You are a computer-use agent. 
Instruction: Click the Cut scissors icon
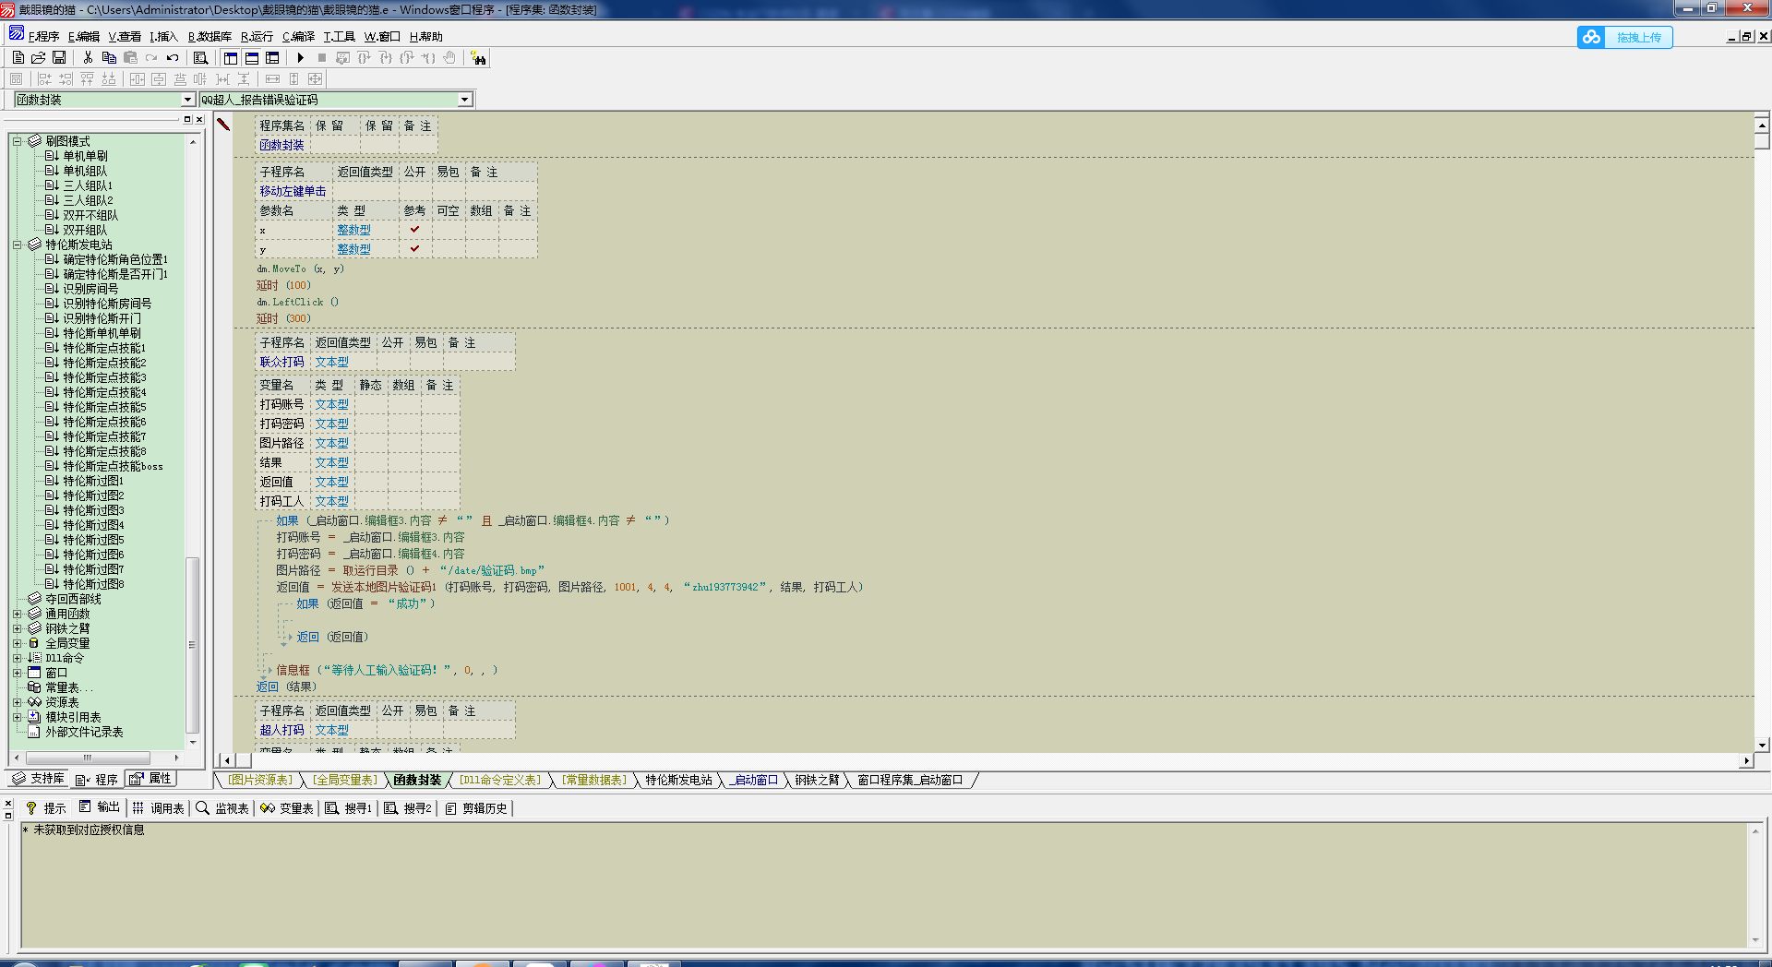(x=88, y=57)
